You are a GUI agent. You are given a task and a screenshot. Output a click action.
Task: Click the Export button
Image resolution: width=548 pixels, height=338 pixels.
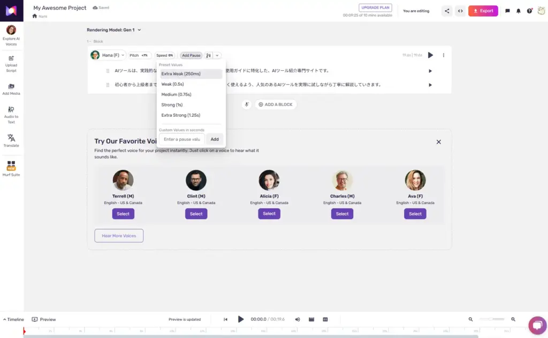coord(483,11)
